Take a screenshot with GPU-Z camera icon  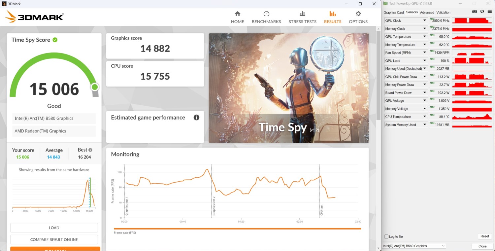[475, 12]
